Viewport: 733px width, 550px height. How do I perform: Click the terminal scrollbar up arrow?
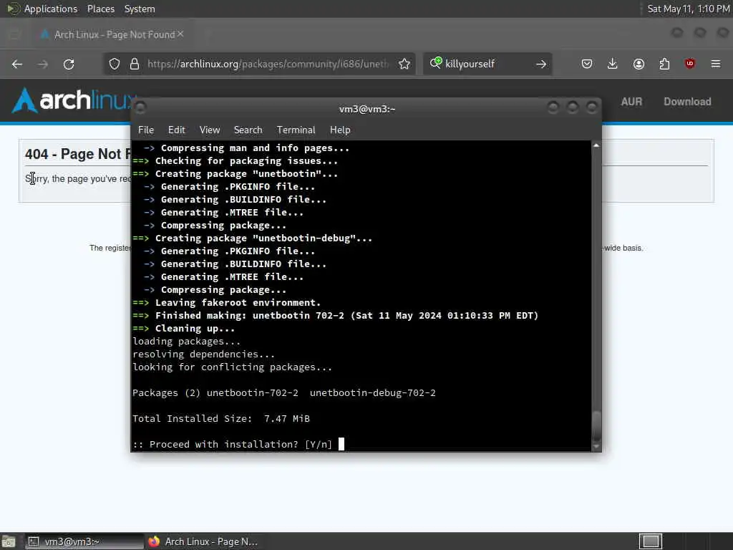(x=596, y=145)
